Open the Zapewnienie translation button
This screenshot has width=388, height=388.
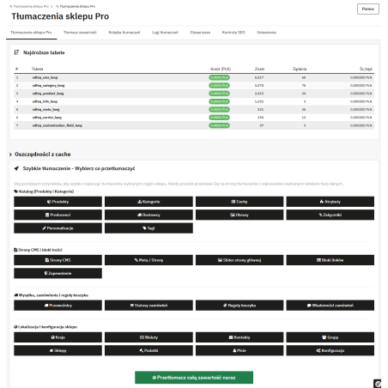click(x=58, y=273)
